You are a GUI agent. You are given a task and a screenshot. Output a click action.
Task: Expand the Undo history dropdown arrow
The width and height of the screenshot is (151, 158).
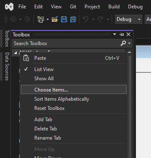coord(93,19)
